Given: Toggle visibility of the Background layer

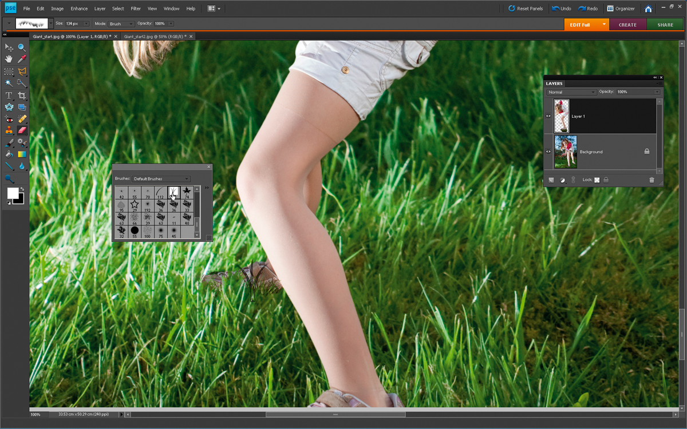Looking at the screenshot, I should (548, 152).
